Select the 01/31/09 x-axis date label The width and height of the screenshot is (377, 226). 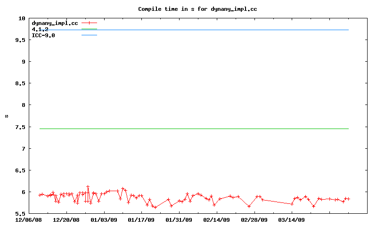[x=179, y=219]
